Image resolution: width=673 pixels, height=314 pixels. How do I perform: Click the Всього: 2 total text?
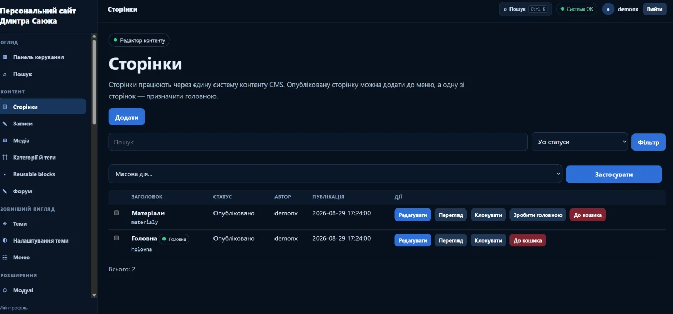[x=122, y=269]
